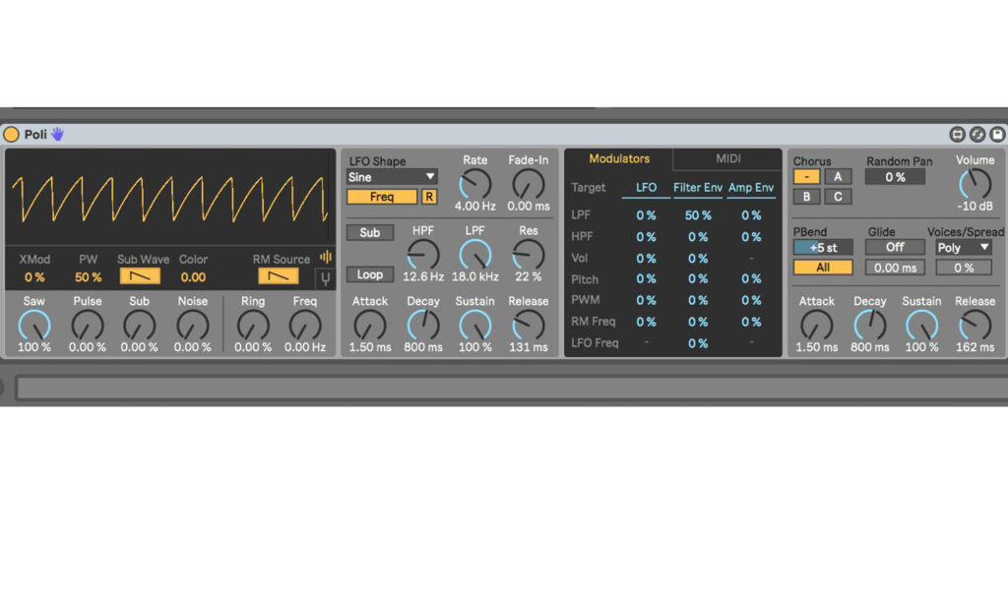Switch to the MIDI tab

728,158
